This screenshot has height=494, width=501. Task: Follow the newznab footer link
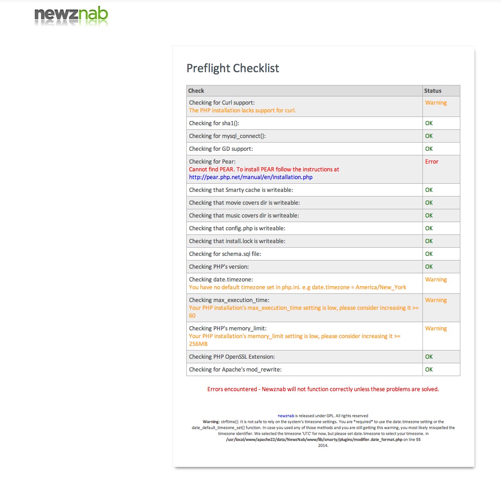click(285, 416)
